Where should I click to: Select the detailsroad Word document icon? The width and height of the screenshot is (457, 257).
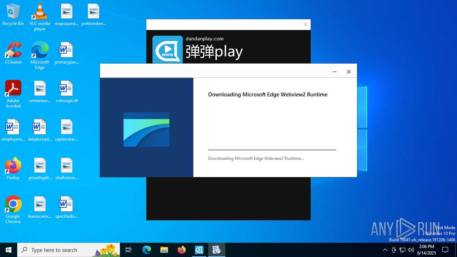point(40,130)
